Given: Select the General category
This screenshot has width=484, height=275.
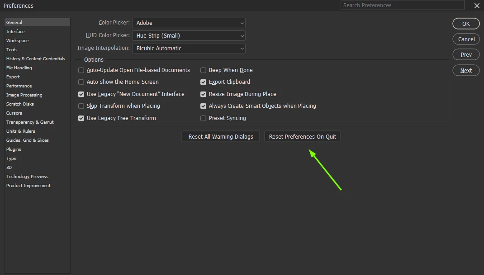Looking at the screenshot, I should pos(38,22).
